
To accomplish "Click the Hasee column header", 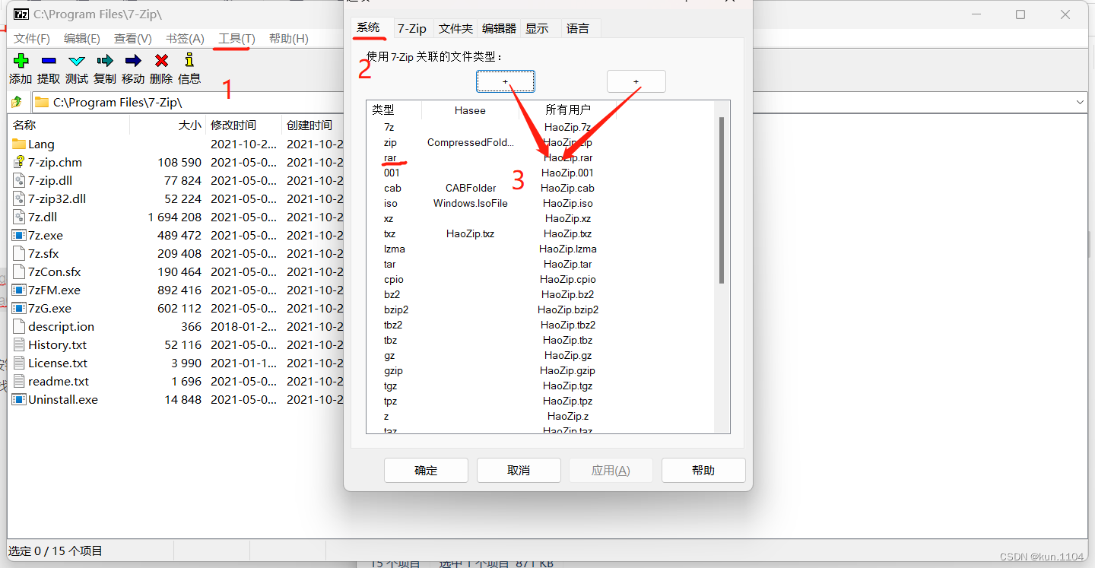I will pyautogui.click(x=470, y=110).
